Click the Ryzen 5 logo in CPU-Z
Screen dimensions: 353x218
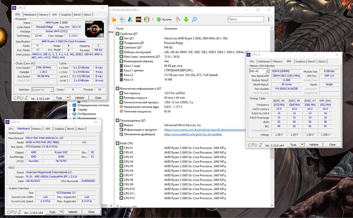tap(95, 29)
